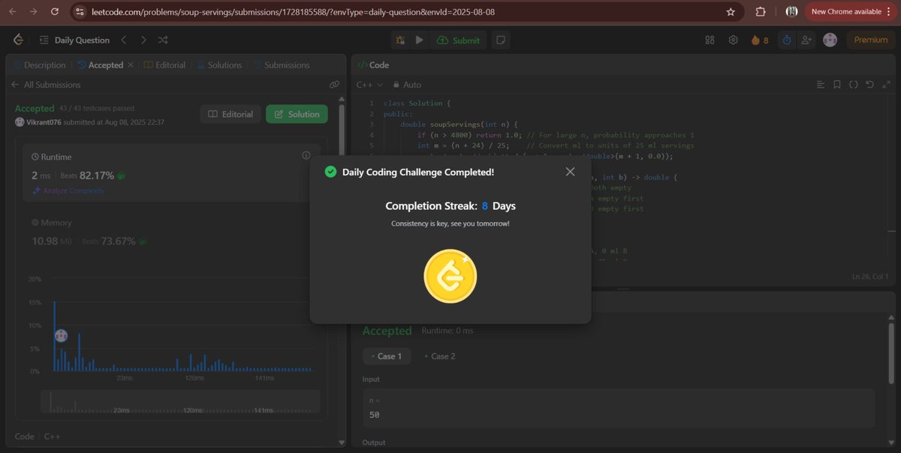Click New Chrome available button
This screenshot has height=453, width=901.
tap(851, 12)
